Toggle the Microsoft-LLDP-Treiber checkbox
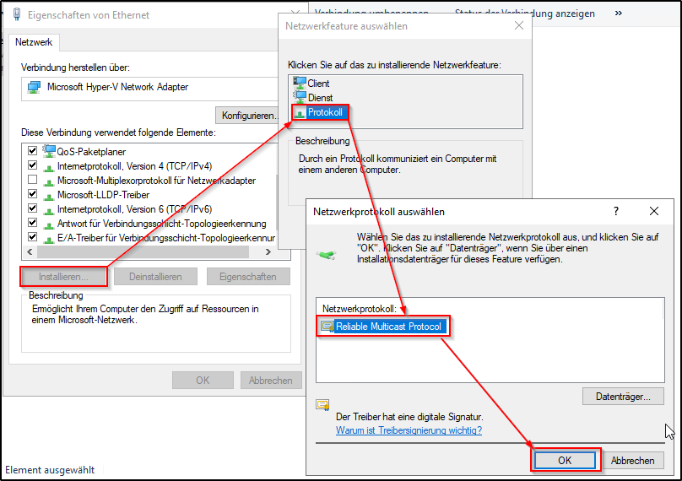This screenshot has height=481, width=682. click(x=32, y=193)
